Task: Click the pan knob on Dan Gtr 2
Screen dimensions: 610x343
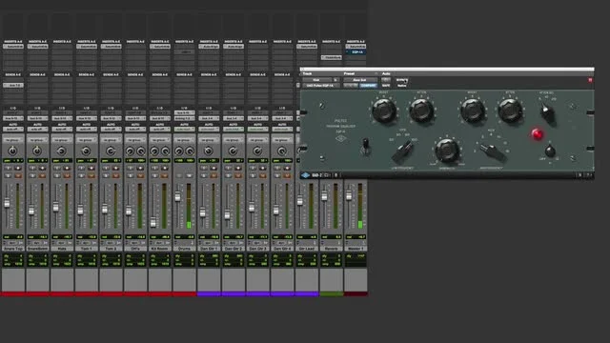Action: pos(233,151)
